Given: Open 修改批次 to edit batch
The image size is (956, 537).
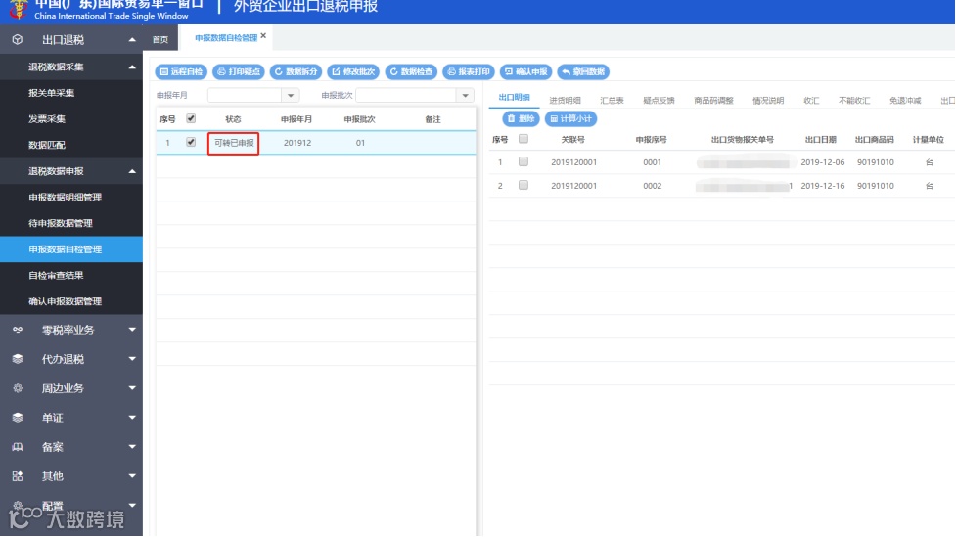Looking at the screenshot, I should tap(353, 72).
